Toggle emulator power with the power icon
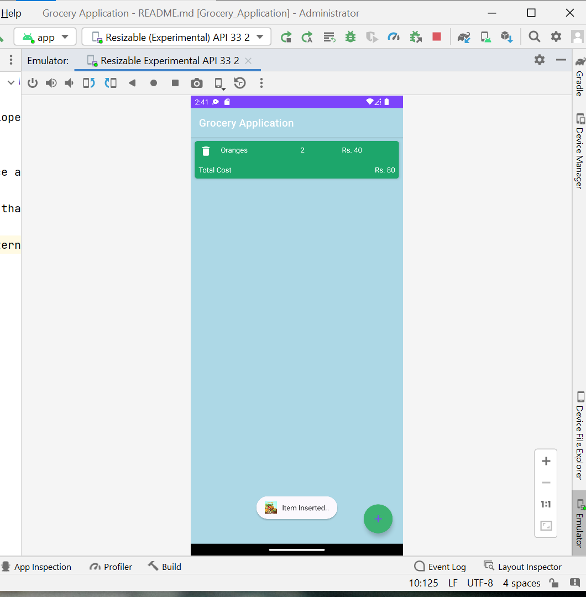Screen dimensions: 586x597 pyautogui.click(x=33, y=83)
